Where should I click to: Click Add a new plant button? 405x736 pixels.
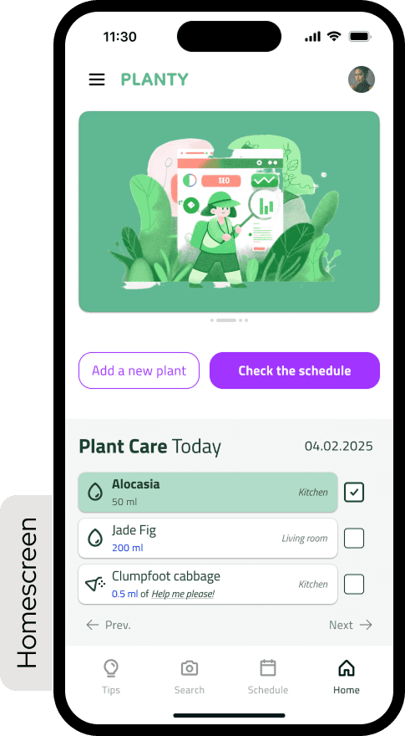(x=139, y=371)
